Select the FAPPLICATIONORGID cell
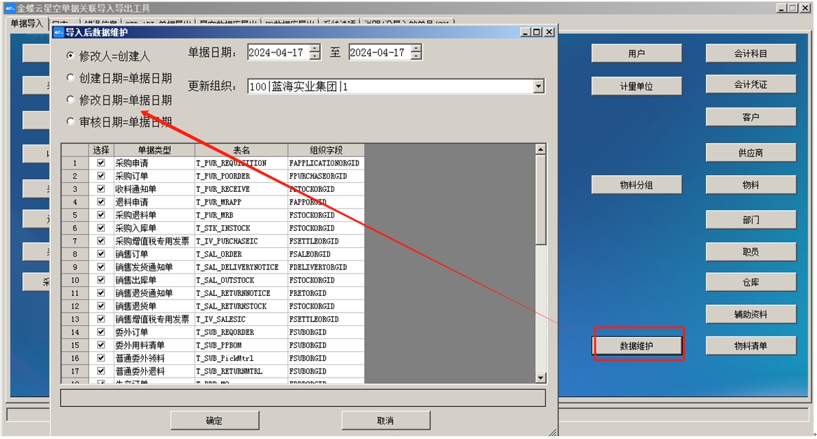 (x=327, y=163)
